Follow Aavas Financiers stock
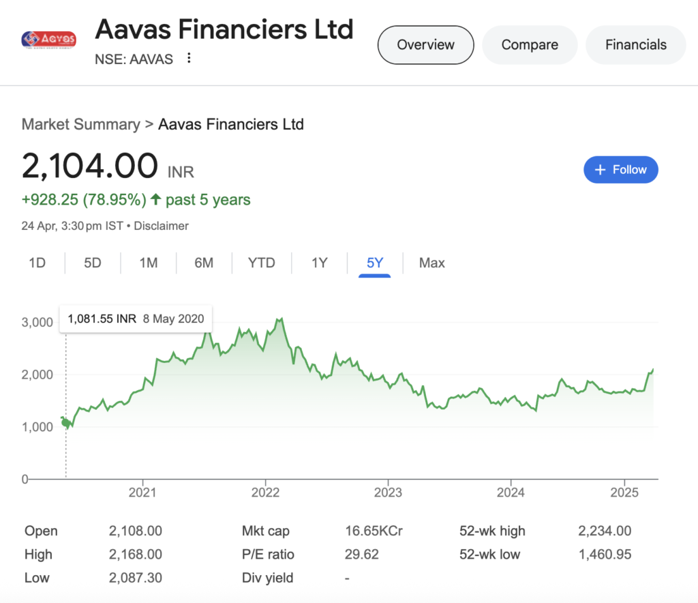This screenshot has width=698, height=603. coord(620,170)
